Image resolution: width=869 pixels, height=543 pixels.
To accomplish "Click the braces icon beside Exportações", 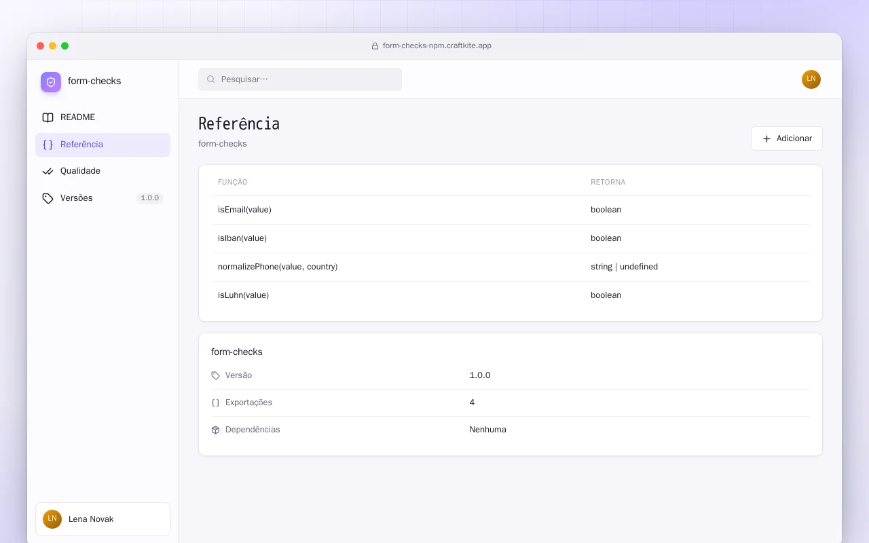I will [x=216, y=402].
